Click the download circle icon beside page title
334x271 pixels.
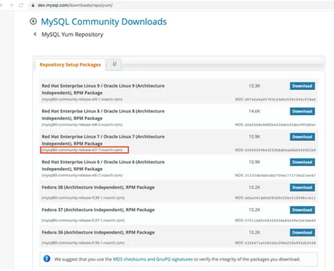tap(33, 21)
